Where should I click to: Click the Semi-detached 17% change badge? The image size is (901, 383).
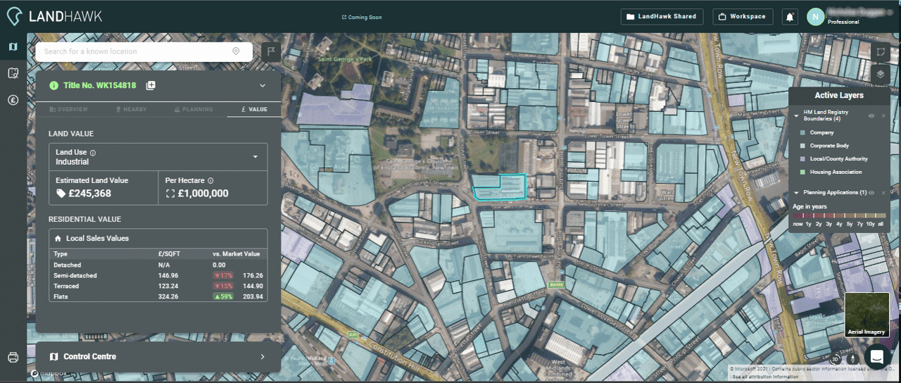tap(223, 276)
